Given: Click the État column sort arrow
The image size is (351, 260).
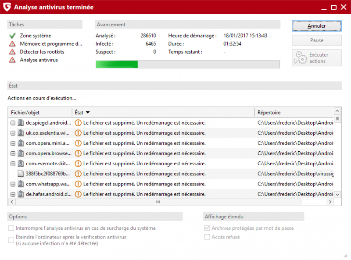Looking at the screenshot, I should [x=88, y=113].
